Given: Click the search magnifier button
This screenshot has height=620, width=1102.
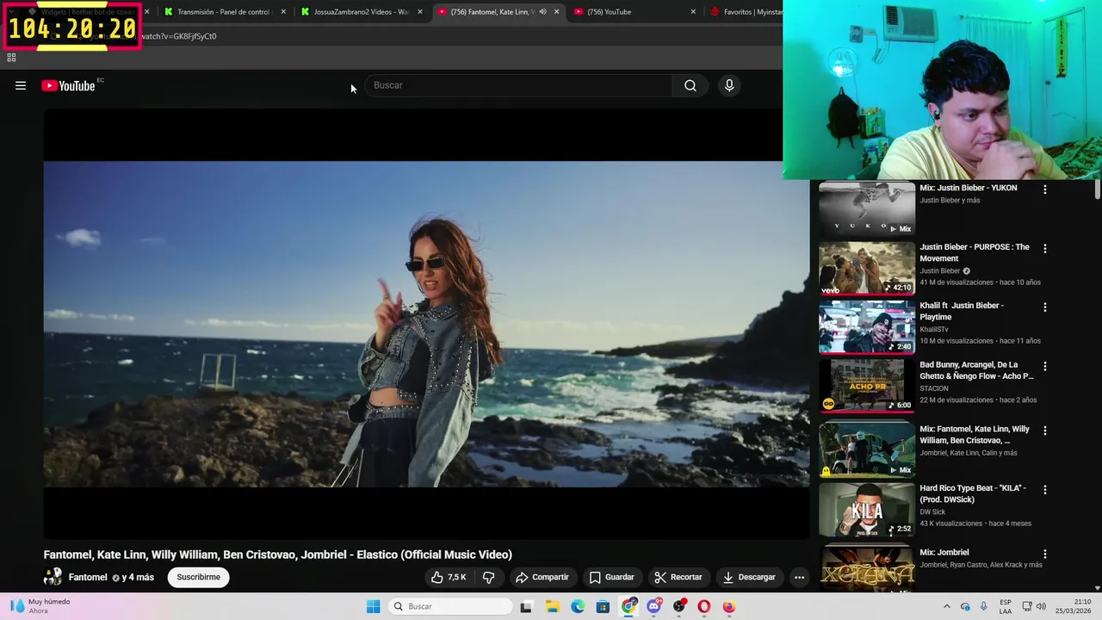Looking at the screenshot, I should [x=690, y=85].
